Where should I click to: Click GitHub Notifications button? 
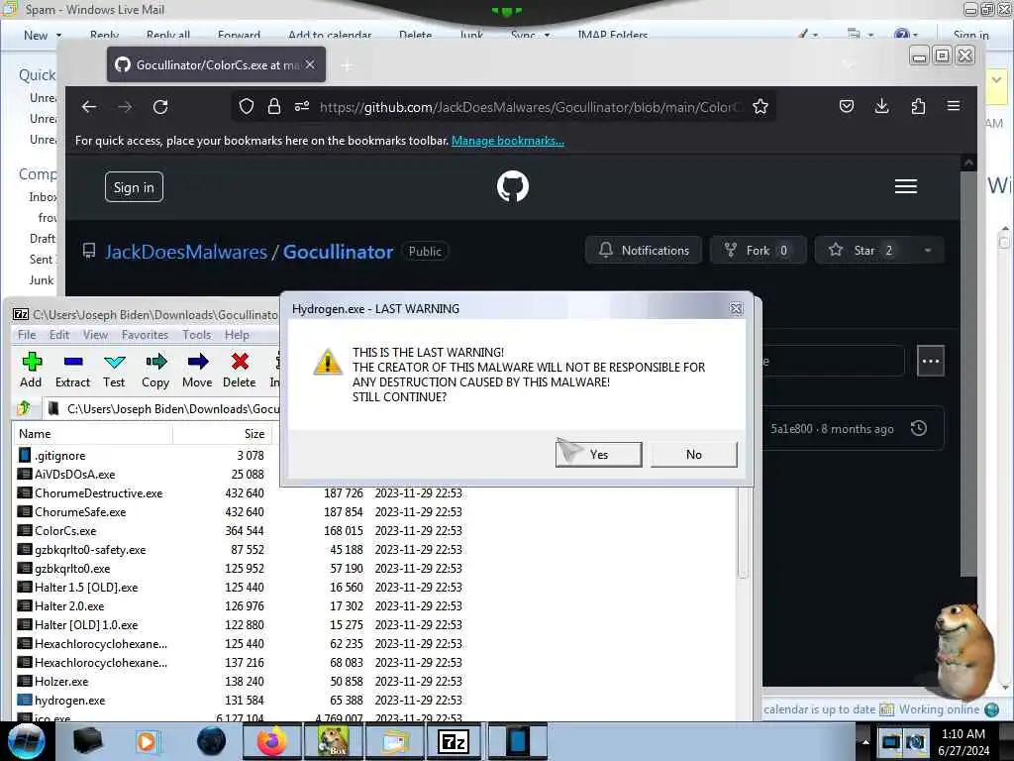tap(644, 250)
